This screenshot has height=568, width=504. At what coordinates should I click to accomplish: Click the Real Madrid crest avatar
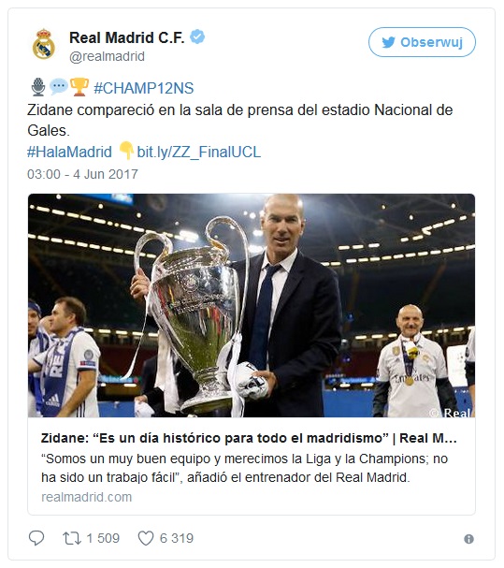43,45
